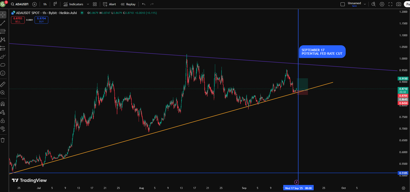Toggle hide all drawings eye icon
The width and height of the screenshot is (410, 192).
(3, 128)
